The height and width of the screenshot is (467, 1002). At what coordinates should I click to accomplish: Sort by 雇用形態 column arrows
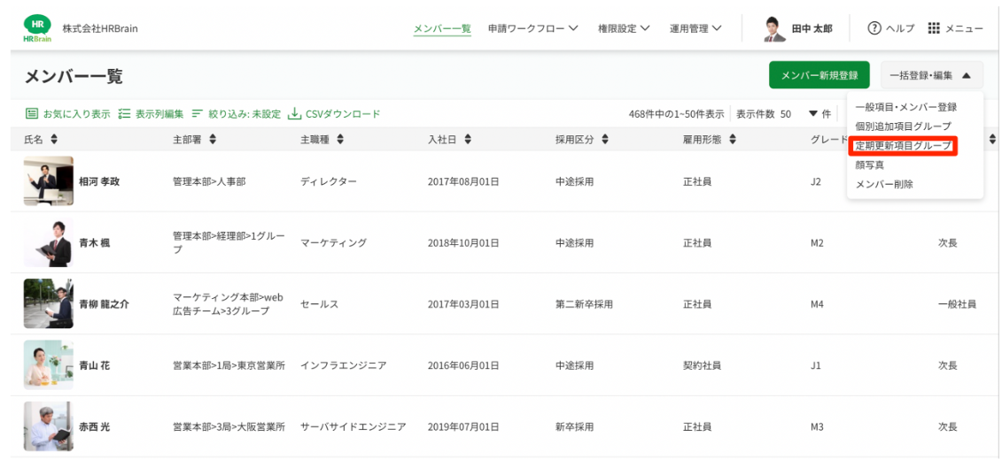pos(733,139)
